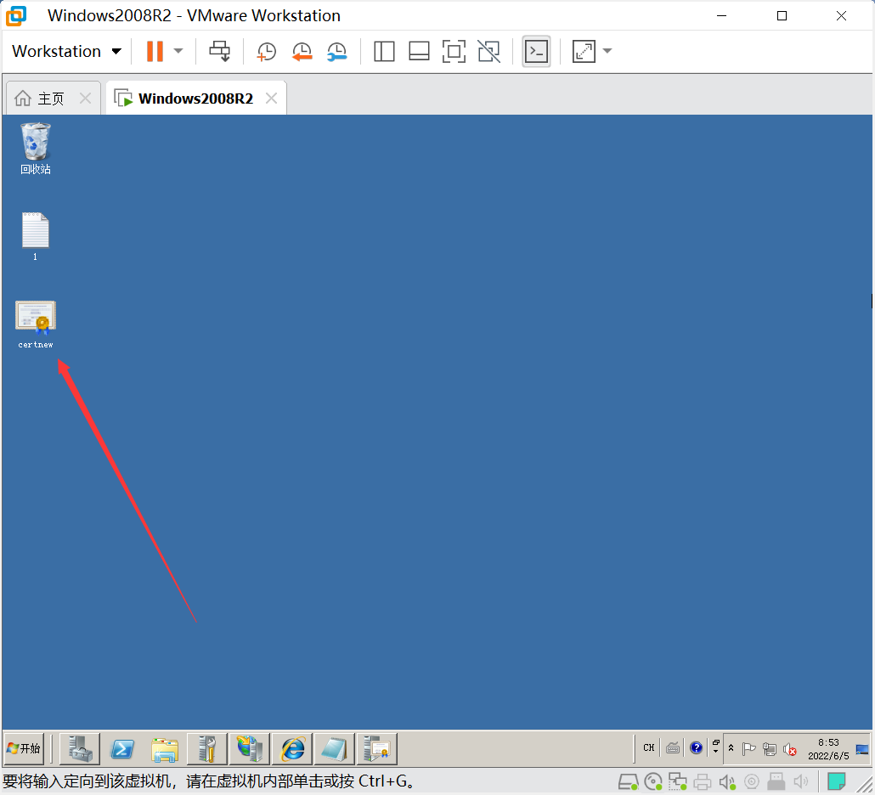Click the network adapter device status icon
The width and height of the screenshot is (875, 795).
click(x=677, y=781)
